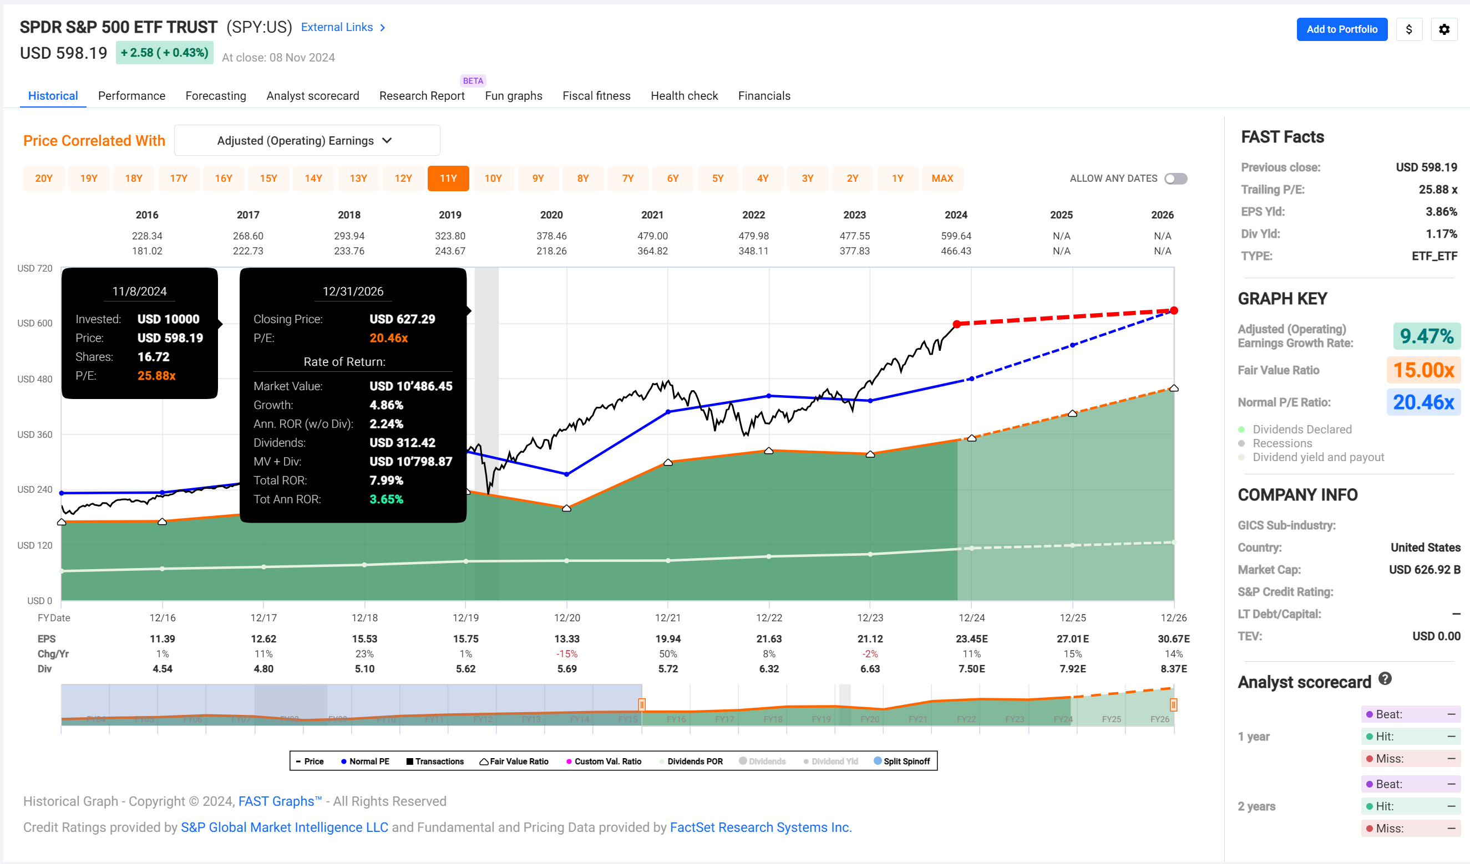
Task: Select the 1Y time range button
Action: [x=897, y=178]
